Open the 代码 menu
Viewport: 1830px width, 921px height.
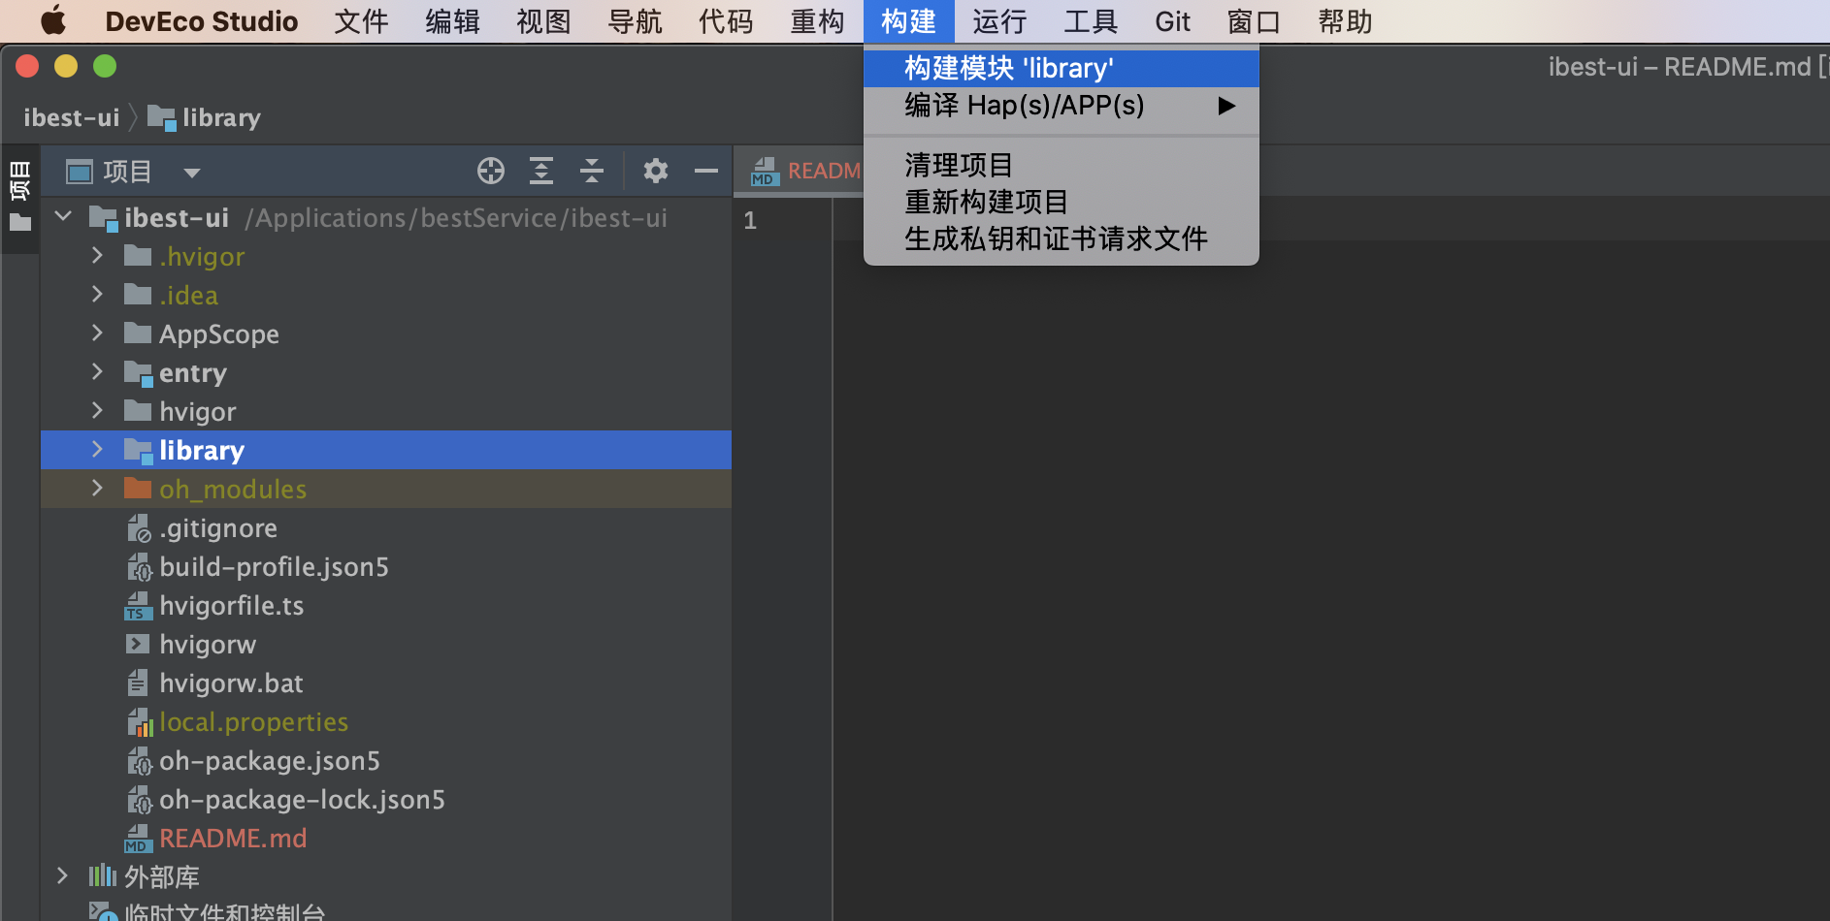(x=726, y=21)
